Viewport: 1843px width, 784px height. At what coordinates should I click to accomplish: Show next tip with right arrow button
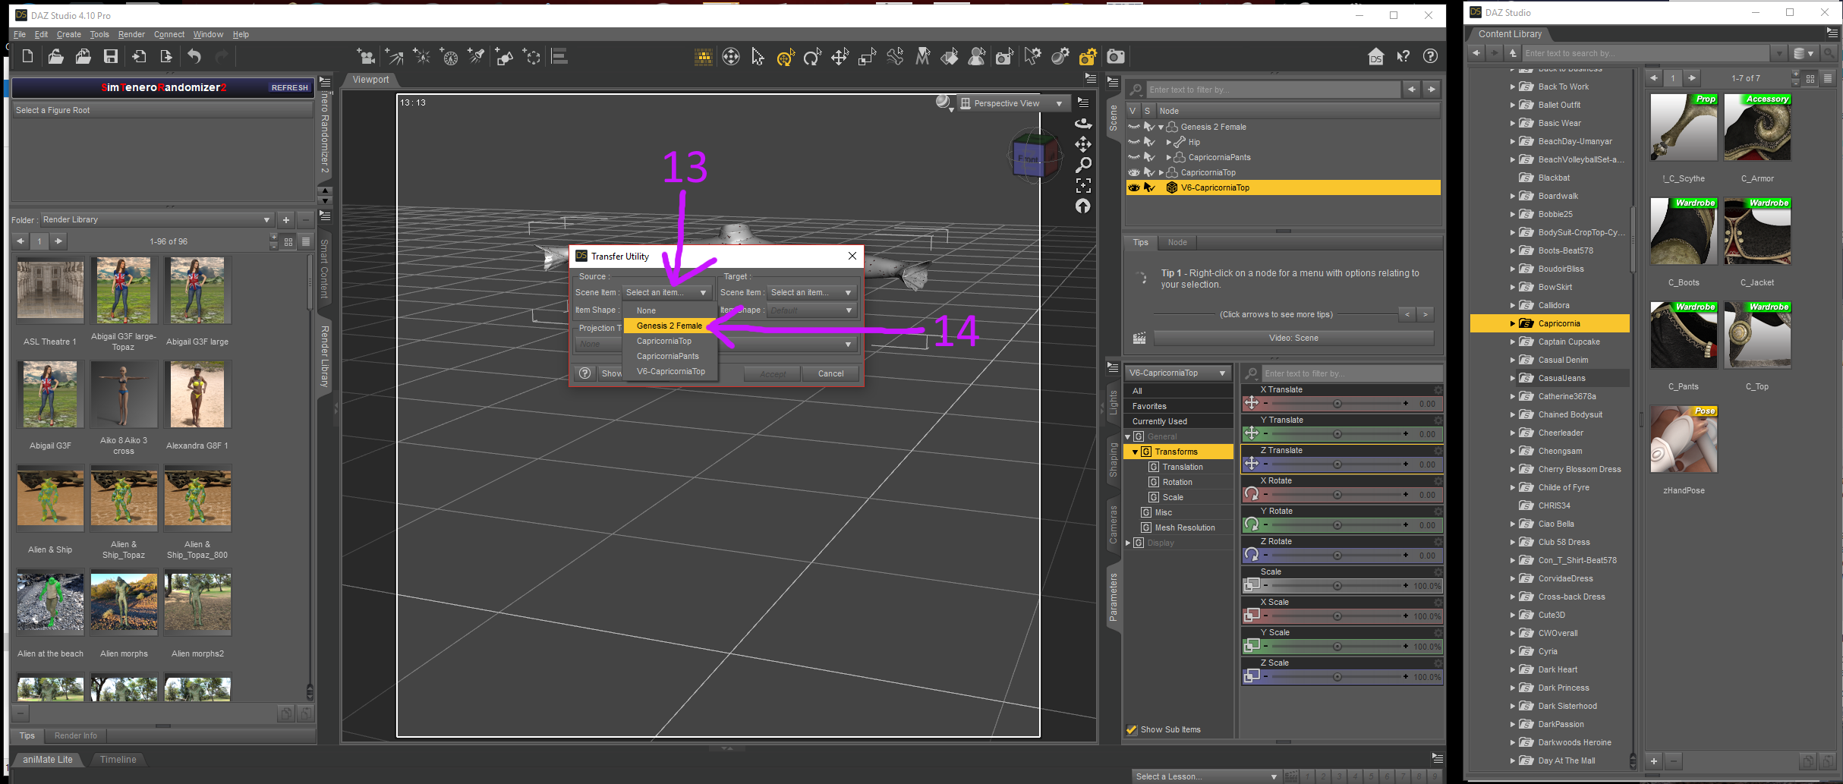tap(1425, 314)
